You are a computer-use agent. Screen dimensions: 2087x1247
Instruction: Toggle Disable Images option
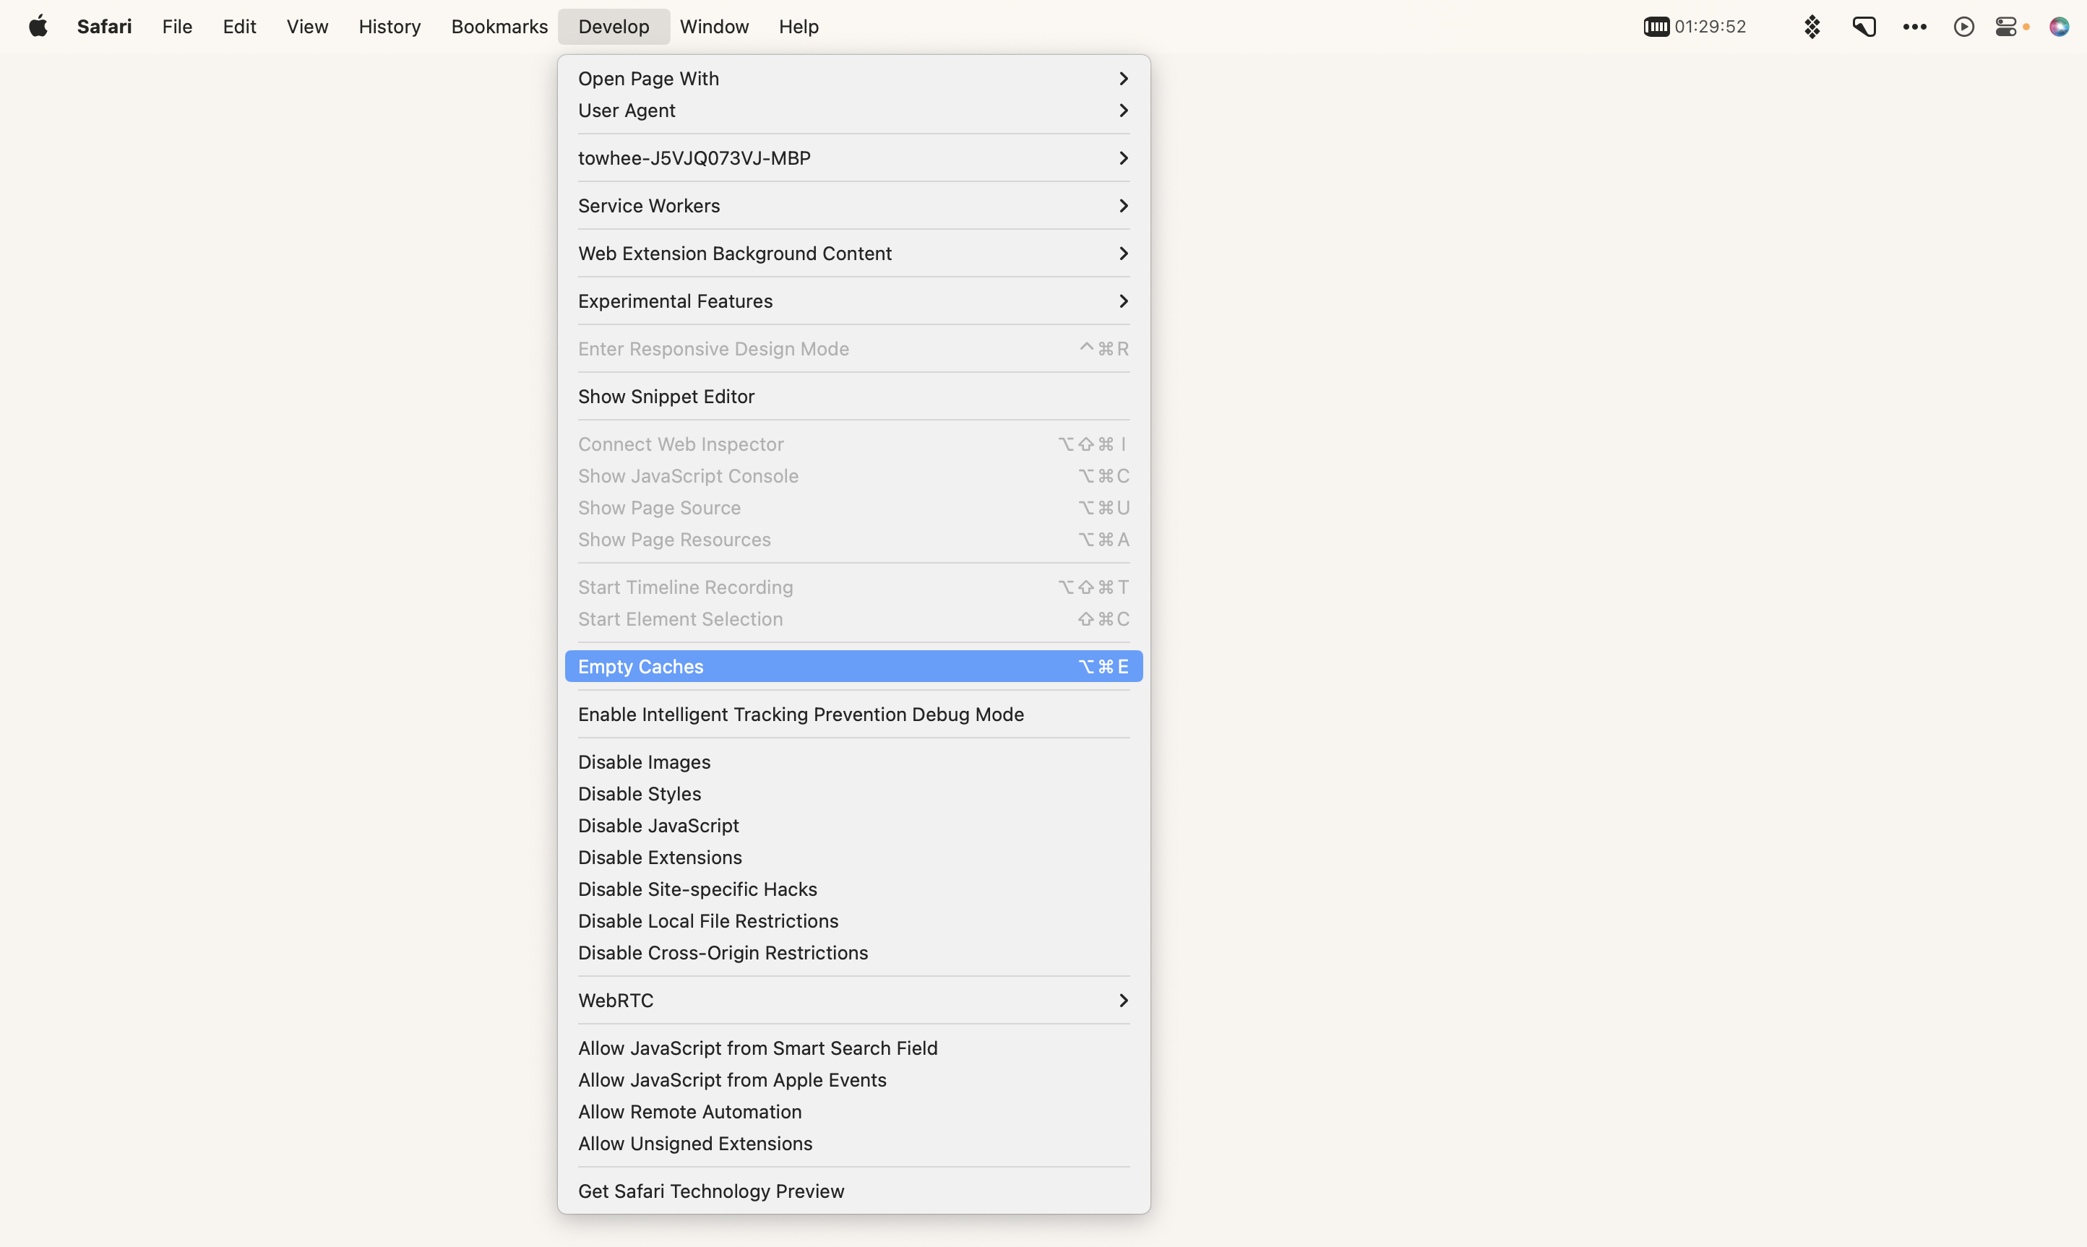tap(642, 761)
